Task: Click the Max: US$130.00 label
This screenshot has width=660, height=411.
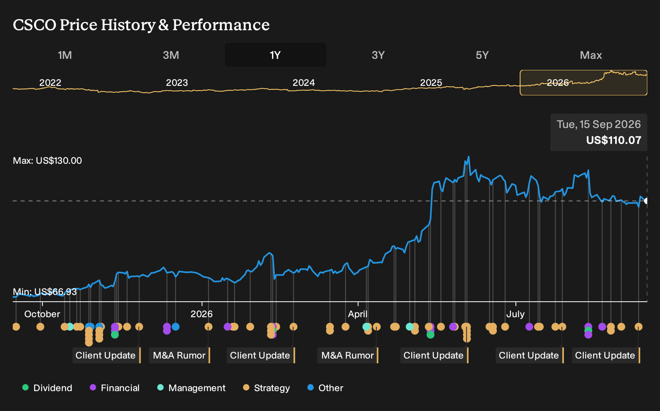Action: click(47, 161)
